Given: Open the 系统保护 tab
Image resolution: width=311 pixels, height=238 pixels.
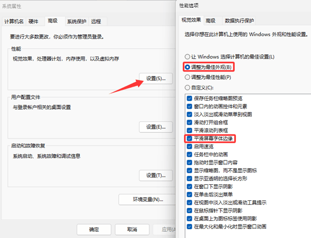Looking at the screenshot, I should click(x=77, y=21).
